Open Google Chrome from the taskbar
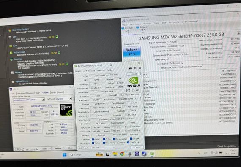 coord(122,154)
